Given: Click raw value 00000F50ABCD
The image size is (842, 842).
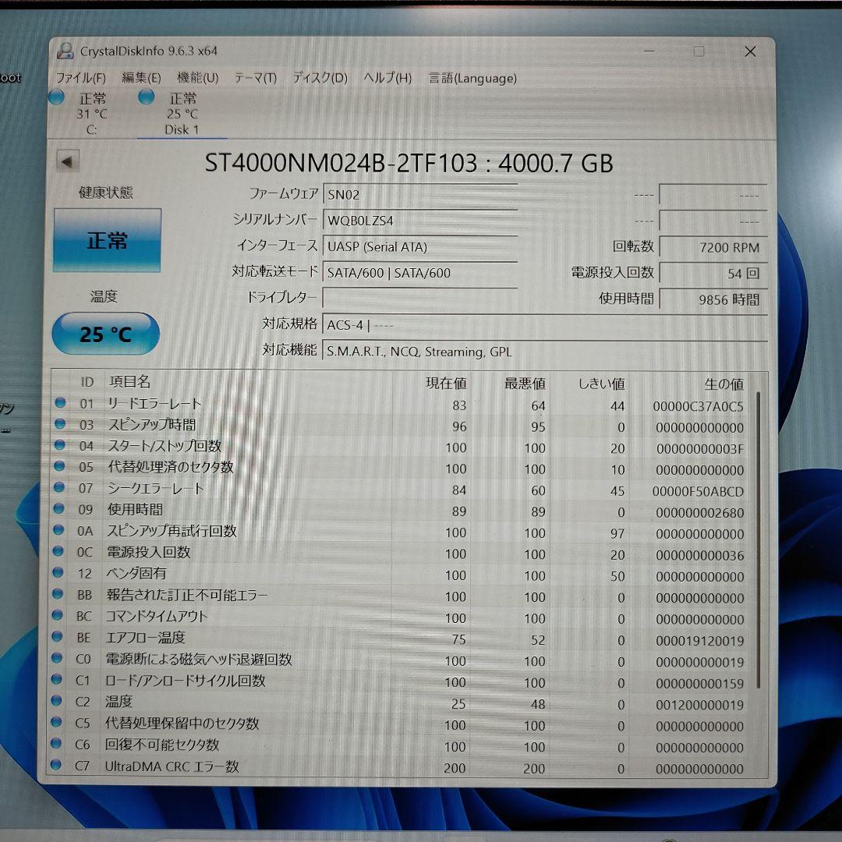Looking at the screenshot, I should (x=698, y=491).
